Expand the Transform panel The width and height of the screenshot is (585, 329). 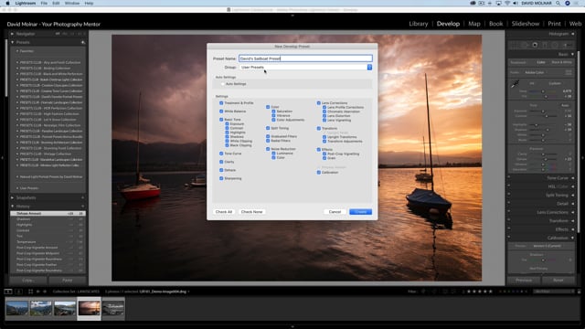[x=573, y=221]
